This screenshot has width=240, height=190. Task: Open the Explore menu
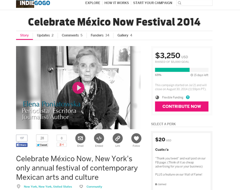[93, 3]
